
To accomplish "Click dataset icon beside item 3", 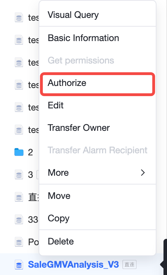I will point(19,175).
